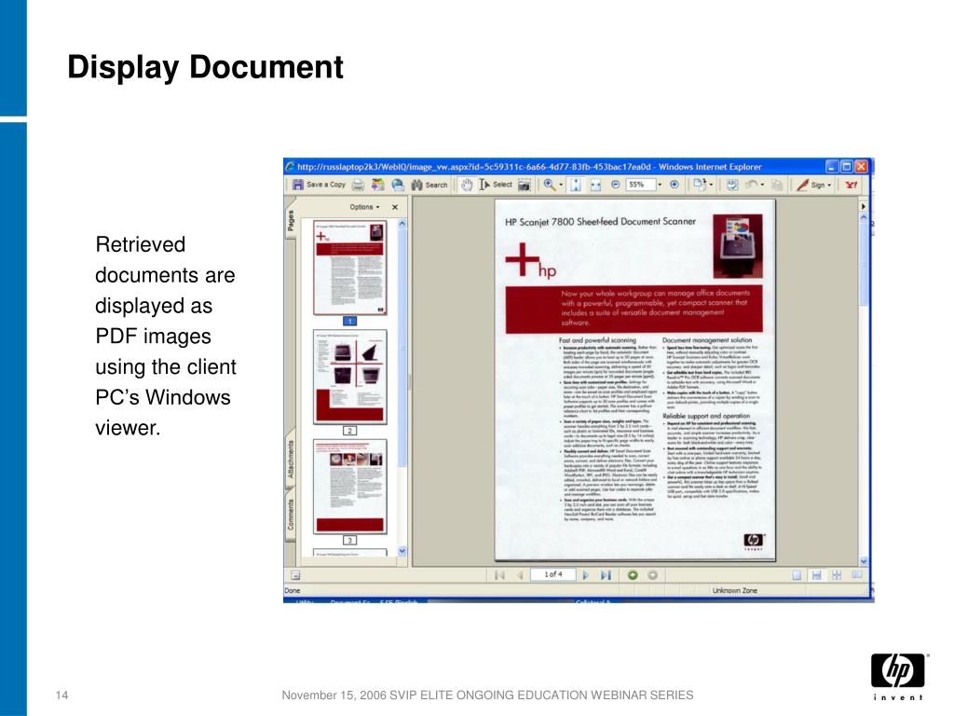Click the scanner photo in the document
Image resolution: width=954 pixels, height=716 pixels.
pos(738,246)
